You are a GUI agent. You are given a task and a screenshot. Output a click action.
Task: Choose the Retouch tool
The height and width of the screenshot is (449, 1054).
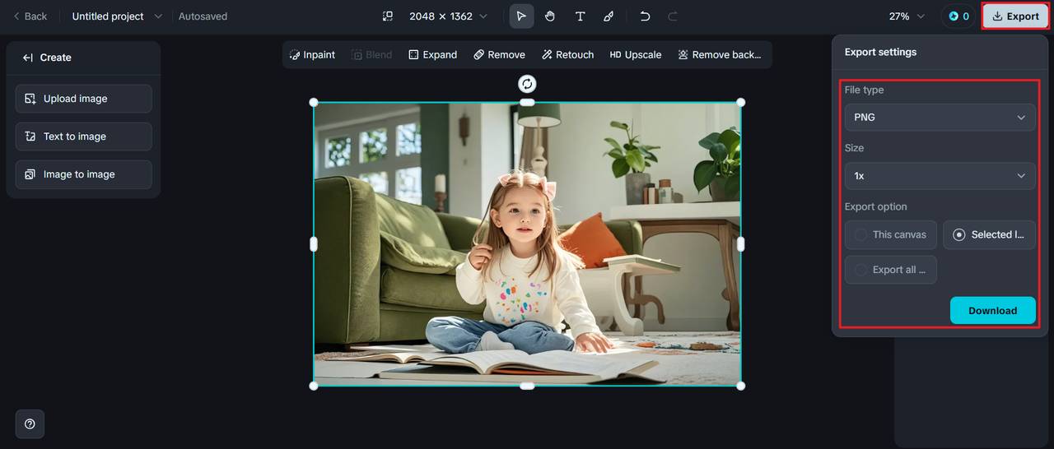pyautogui.click(x=568, y=55)
